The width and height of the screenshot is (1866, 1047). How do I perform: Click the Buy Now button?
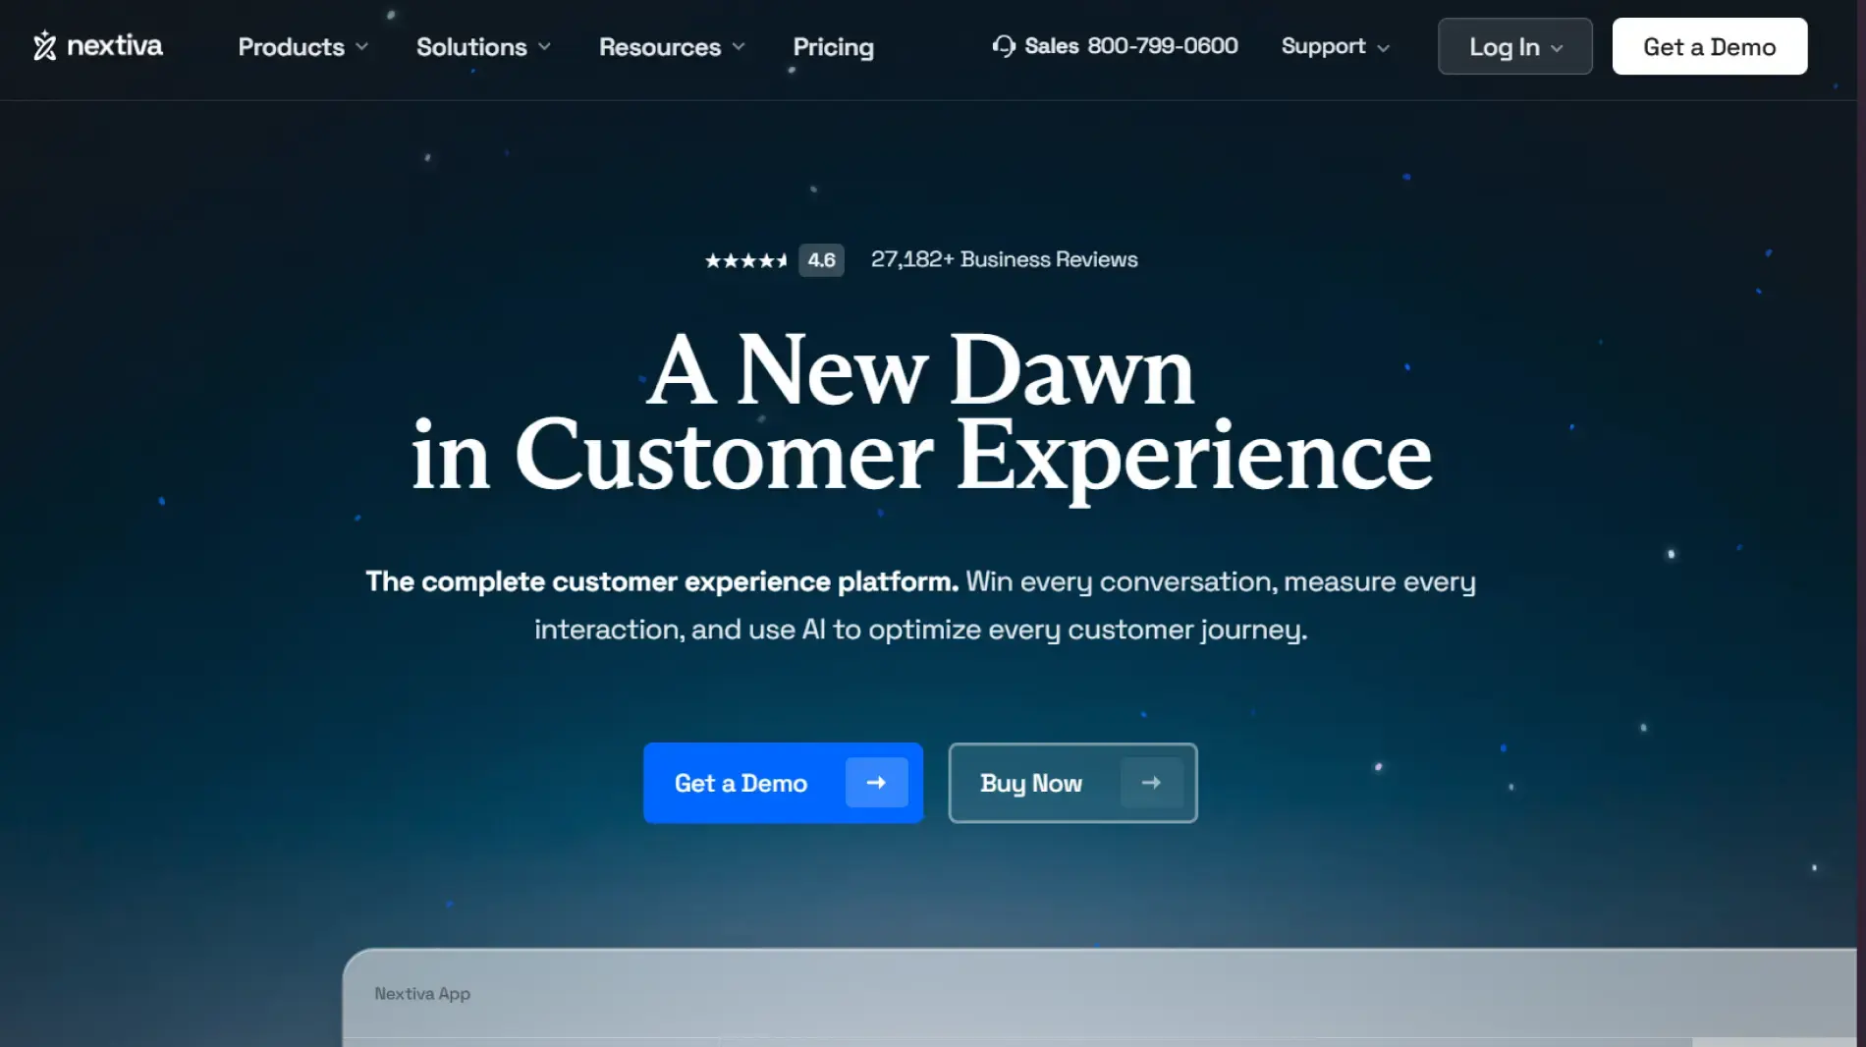(1072, 783)
